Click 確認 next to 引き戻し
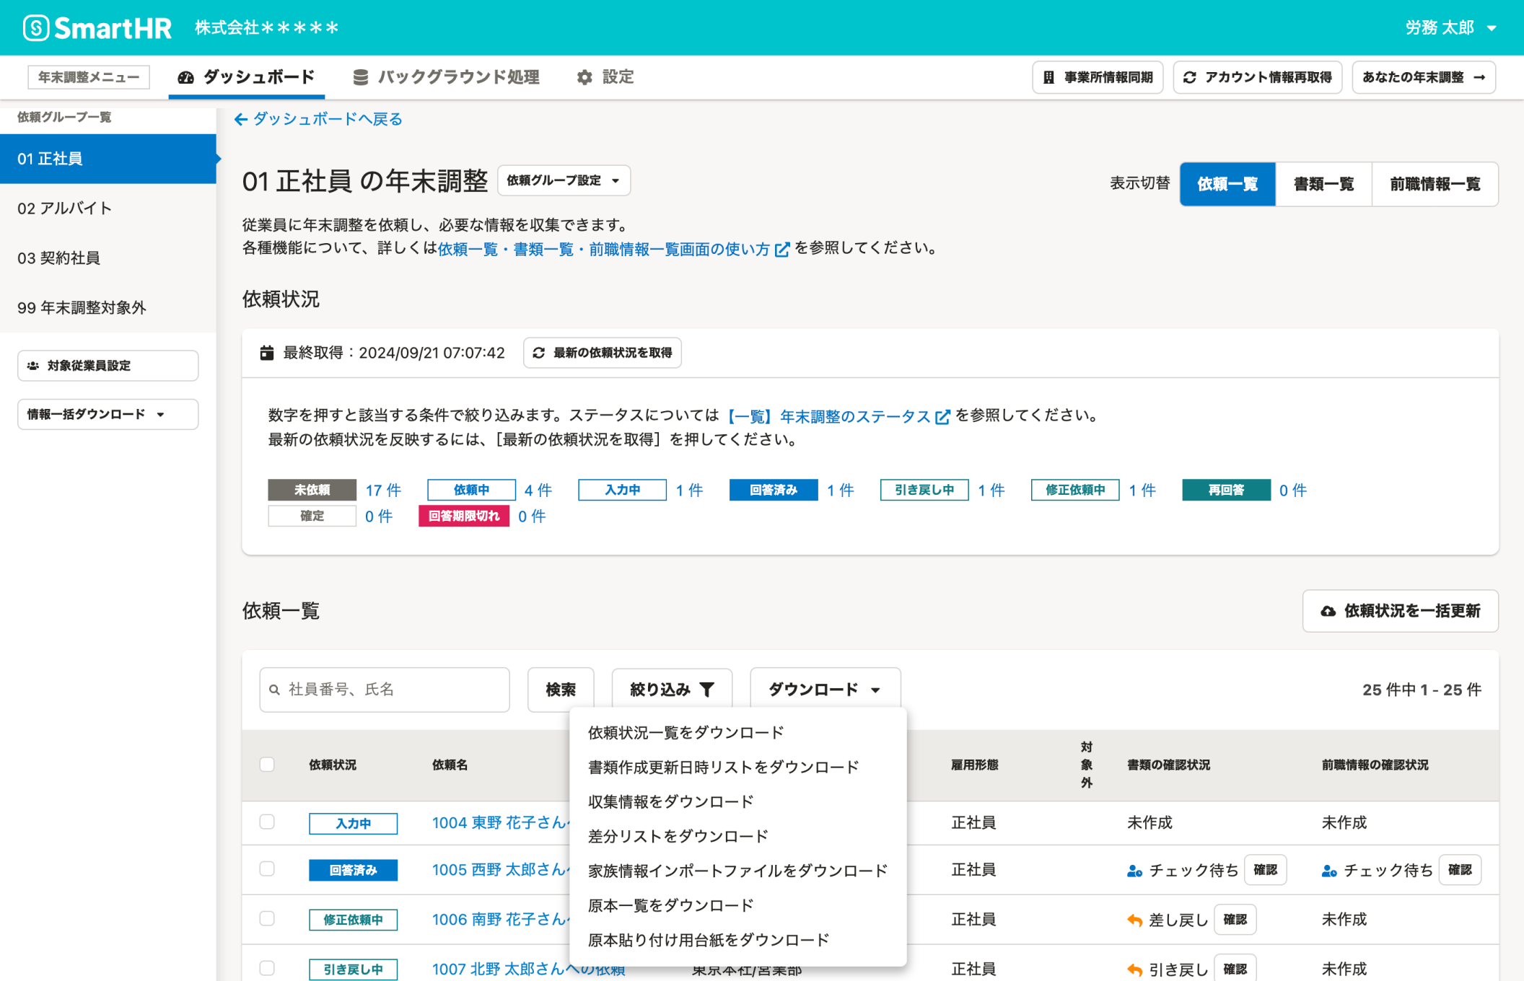Image resolution: width=1524 pixels, height=981 pixels. (1235, 969)
